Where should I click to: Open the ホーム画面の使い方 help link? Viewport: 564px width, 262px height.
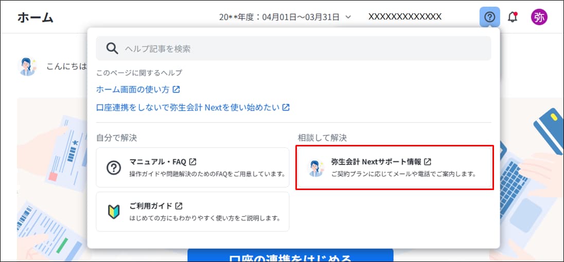pos(133,89)
